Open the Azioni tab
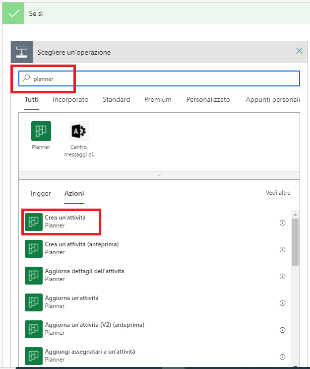This screenshot has height=369, width=310. 74,194
